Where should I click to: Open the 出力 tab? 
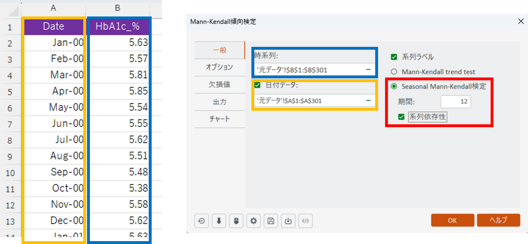point(219,102)
